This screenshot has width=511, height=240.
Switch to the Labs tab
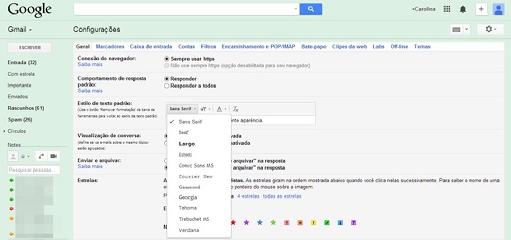click(x=379, y=47)
